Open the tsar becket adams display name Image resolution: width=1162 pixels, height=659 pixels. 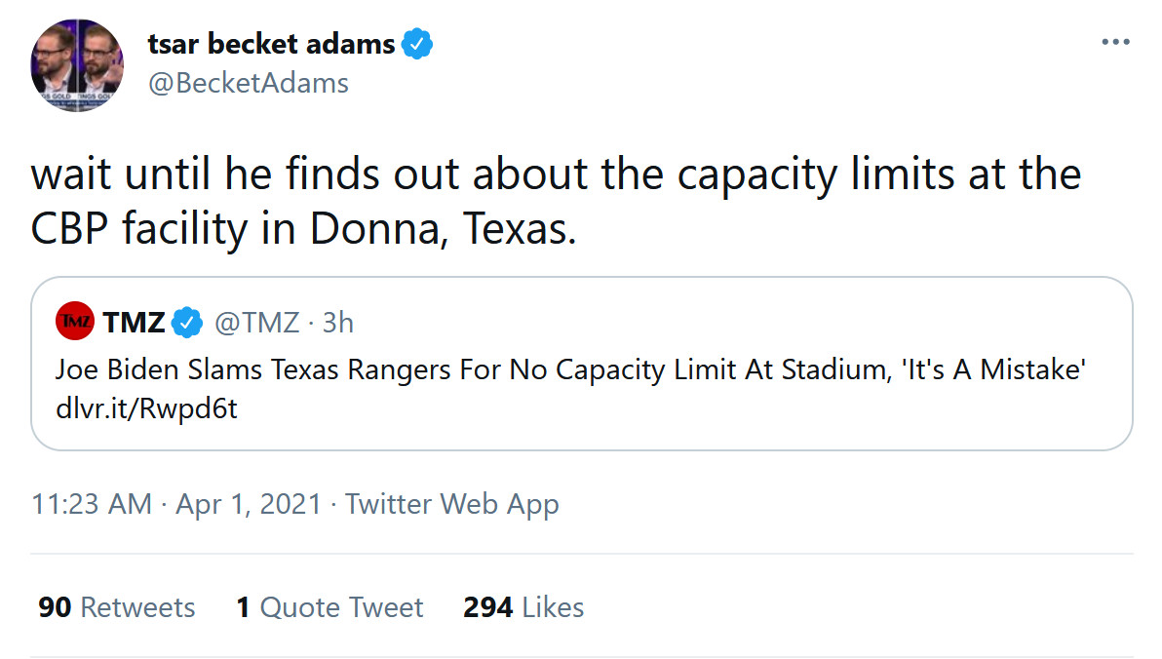271,44
